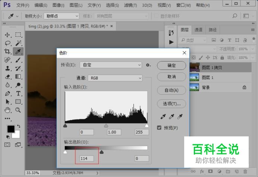Expand the eyedropper tool preset picker

coord(17,16)
